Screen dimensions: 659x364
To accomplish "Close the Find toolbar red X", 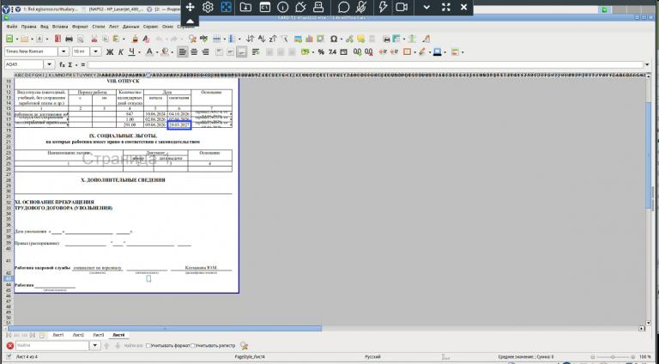I will pos(9,345).
